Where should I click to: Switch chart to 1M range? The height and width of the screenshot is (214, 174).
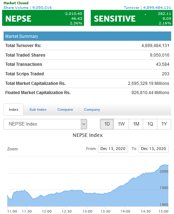click(x=136, y=124)
